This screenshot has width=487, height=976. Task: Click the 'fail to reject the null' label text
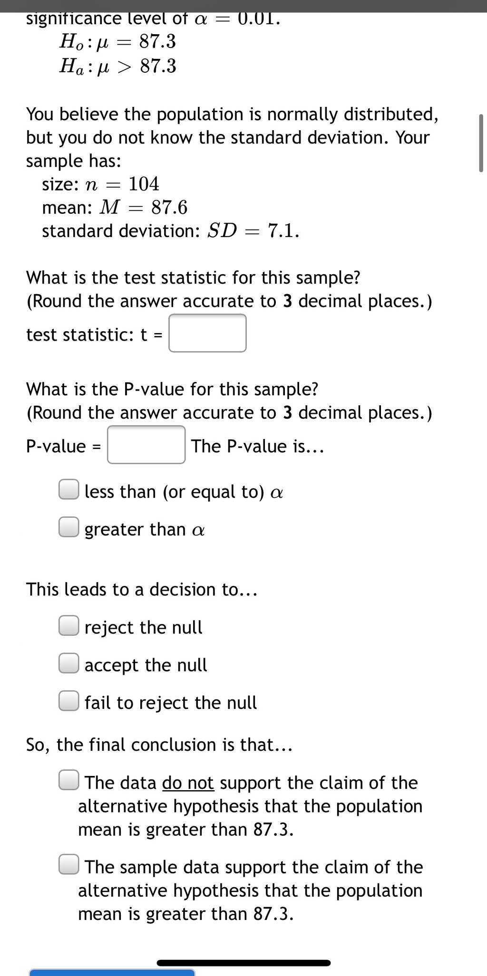pyautogui.click(x=170, y=703)
